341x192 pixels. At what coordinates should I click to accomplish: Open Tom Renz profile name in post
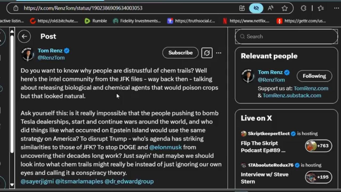click(50, 51)
